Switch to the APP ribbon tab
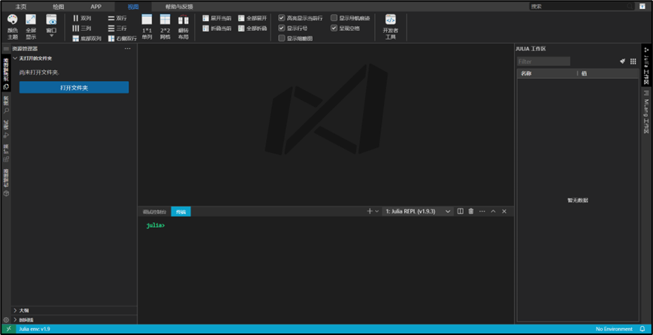Image resolution: width=653 pixels, height=335 pixels. coord(96,7)
